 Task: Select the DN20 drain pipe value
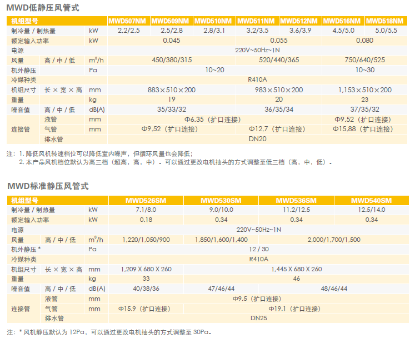(x=257, y=139)
